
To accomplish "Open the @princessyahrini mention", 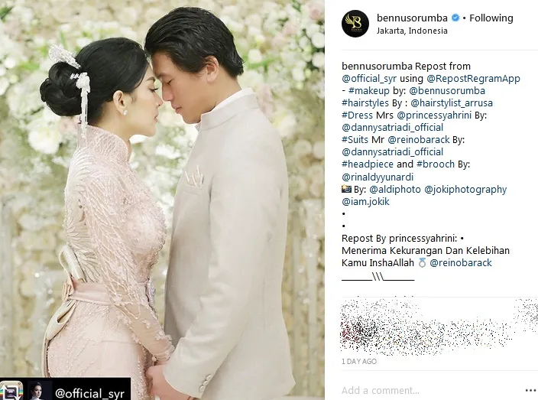I will (x=434, y=115).
